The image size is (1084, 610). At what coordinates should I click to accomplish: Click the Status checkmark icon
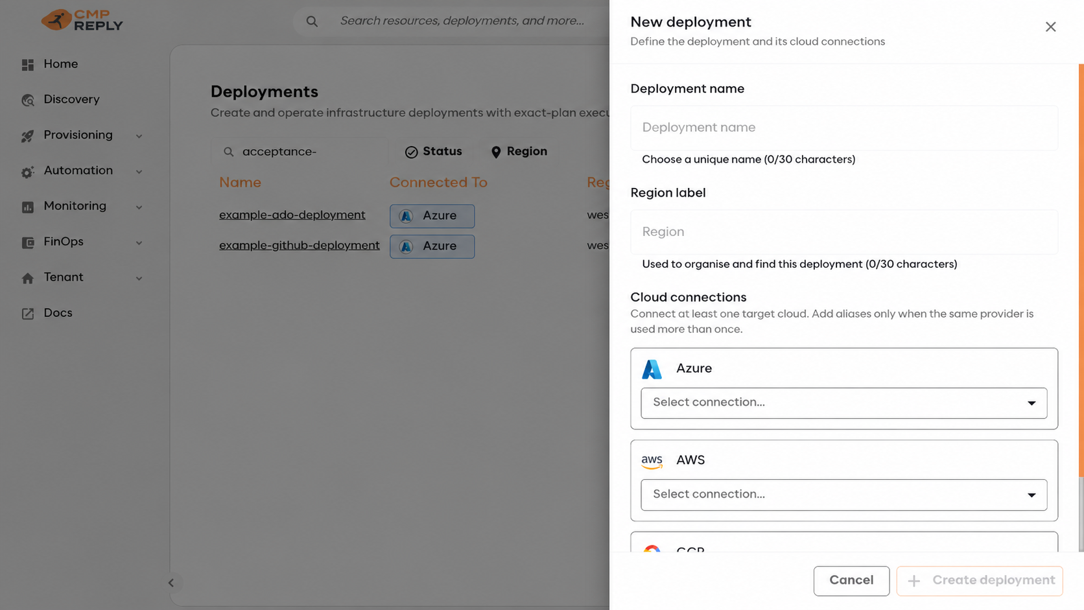click(x=411, y=152)
